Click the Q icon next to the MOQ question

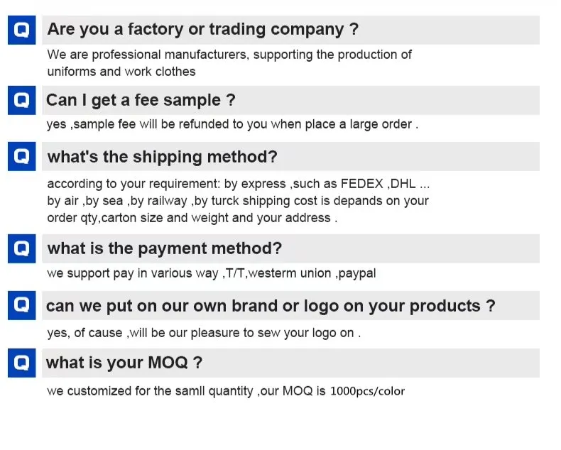22,363
